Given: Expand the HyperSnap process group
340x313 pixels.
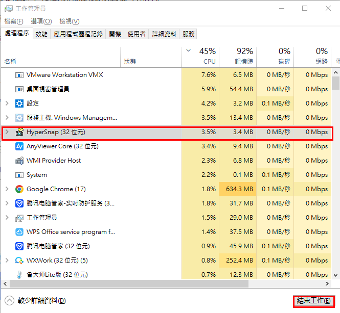Looking at the screenshot, I should click(x=7, y=132).
